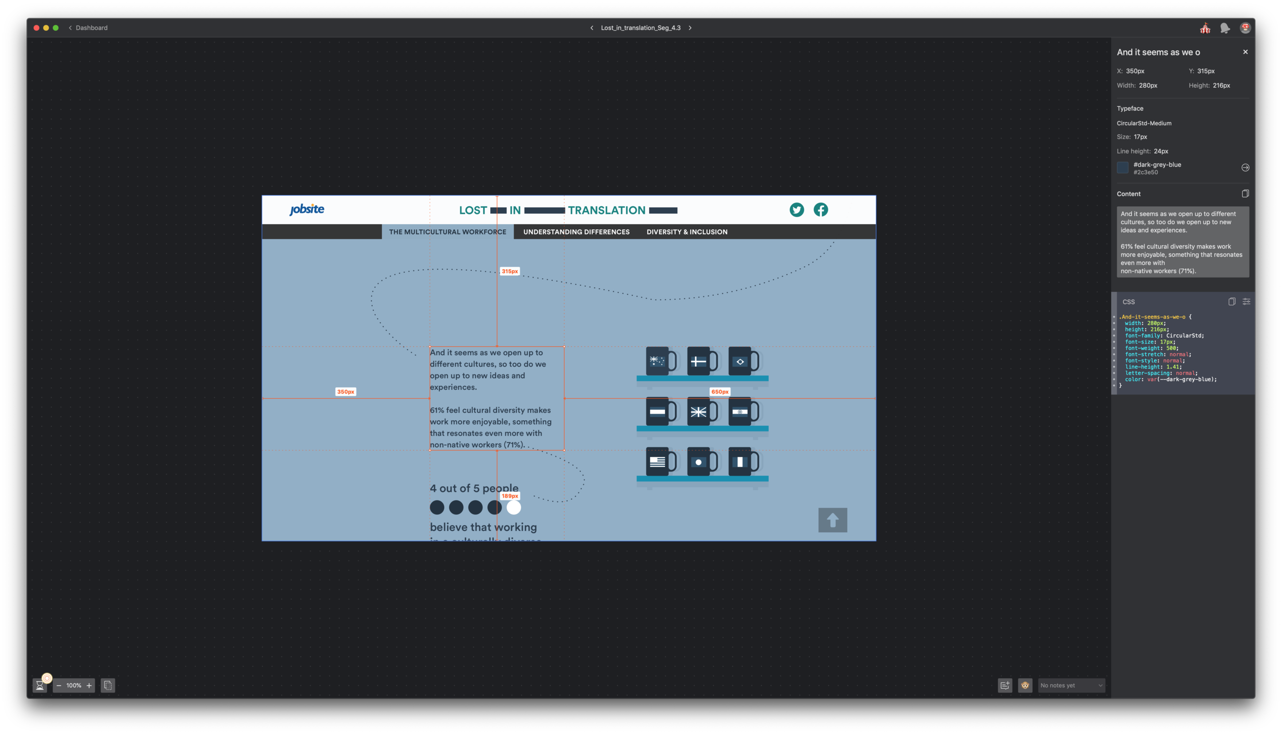1282x734 pixels.
Task: Add a new note with comment-plus icon
Action: click(1005, 685)
